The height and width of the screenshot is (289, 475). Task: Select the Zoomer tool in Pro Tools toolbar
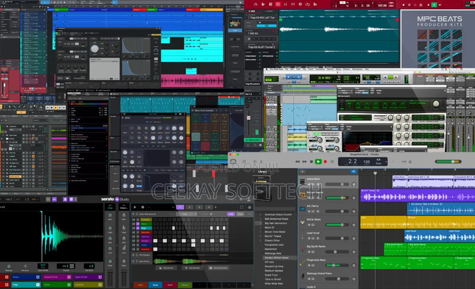point(283,77)
